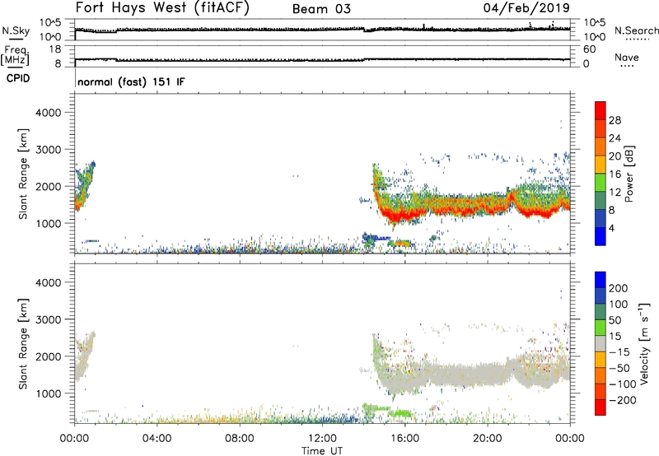The height and width of the screenshot is (456, 659).
Task: Click the '50' label on Velocity color bar
Action: tap(615, 320)
